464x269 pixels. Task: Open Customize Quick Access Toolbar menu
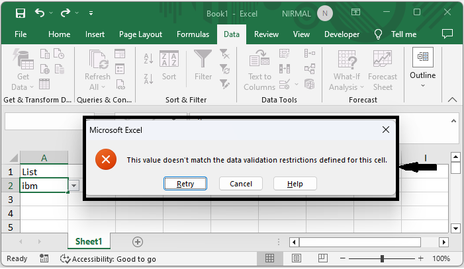pyautogui.click(x=91, y=13)
